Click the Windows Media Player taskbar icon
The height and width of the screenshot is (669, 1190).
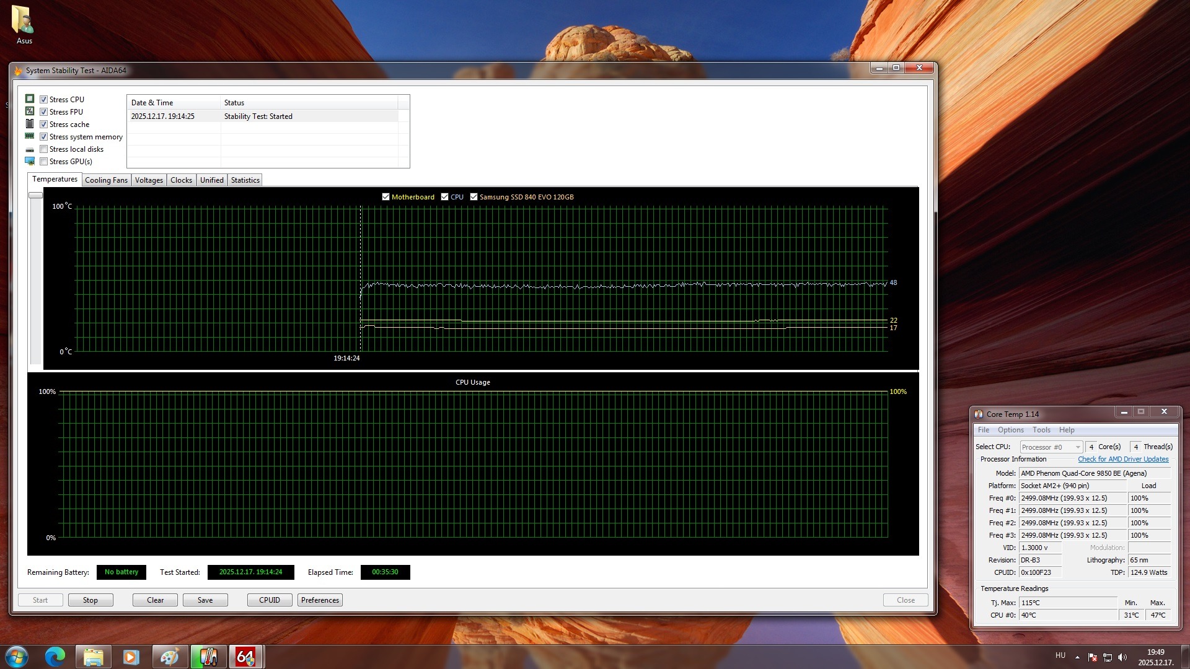pos(131,657)
